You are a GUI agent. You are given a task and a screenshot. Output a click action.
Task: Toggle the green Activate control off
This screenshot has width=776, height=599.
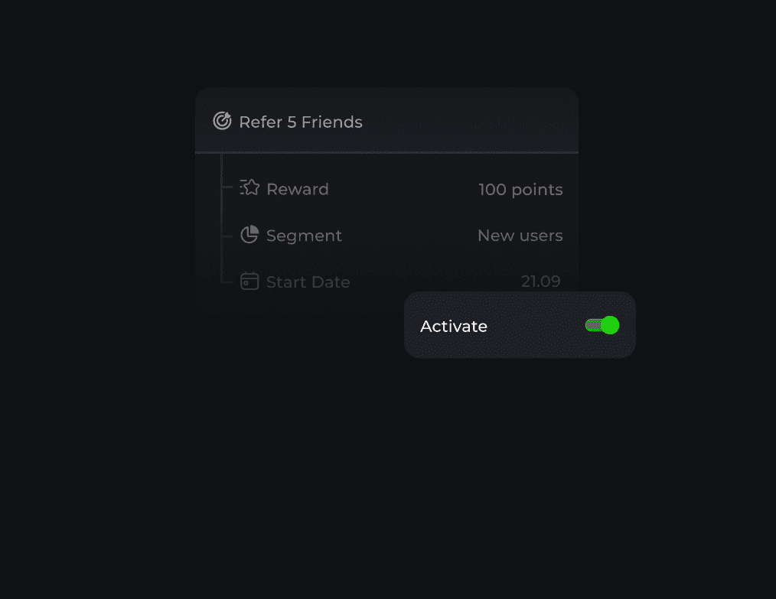(602, 325)
